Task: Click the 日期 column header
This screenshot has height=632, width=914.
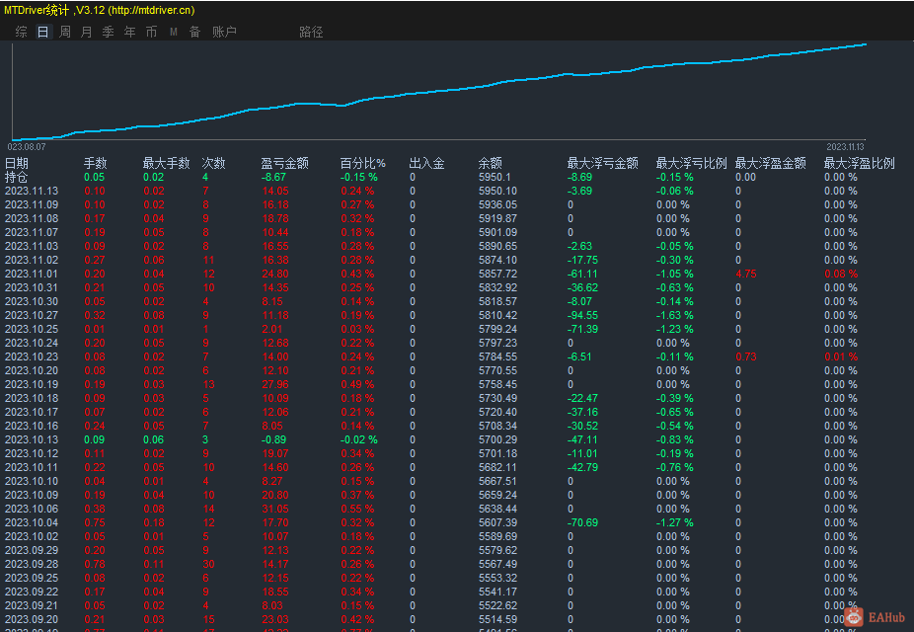Action: tap(17, 164)
